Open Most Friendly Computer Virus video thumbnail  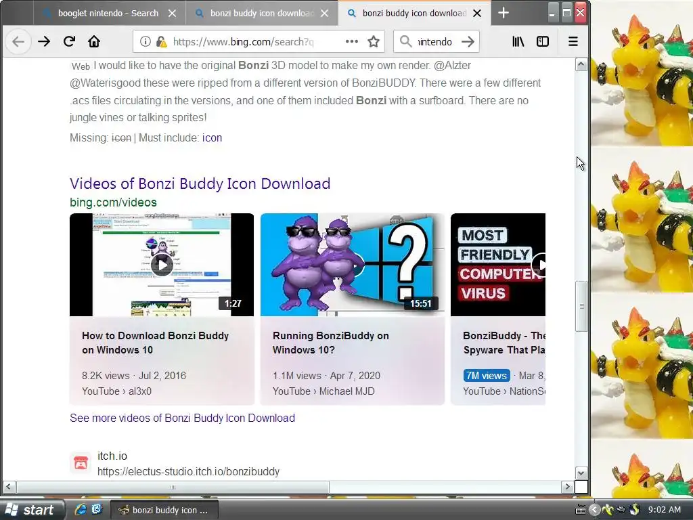click(x=498, y=265)
